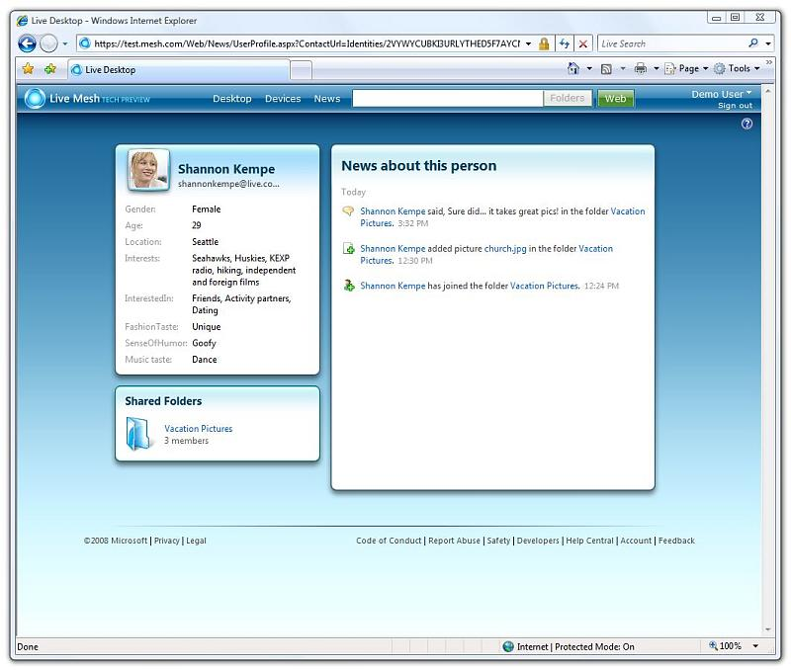Click the Print toolbar icon
791x670 pixels.
click(x=640, y=68)
